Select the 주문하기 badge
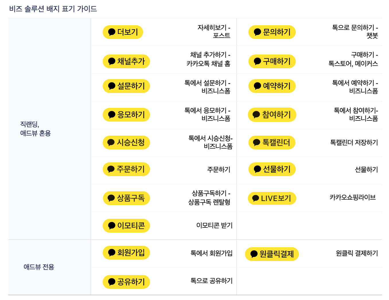This screenshot has width=389, height=300. 126,169
